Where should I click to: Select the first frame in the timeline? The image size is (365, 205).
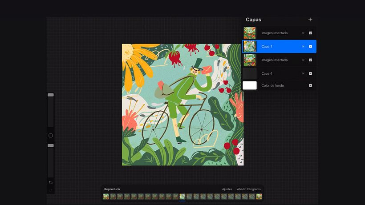106,197
